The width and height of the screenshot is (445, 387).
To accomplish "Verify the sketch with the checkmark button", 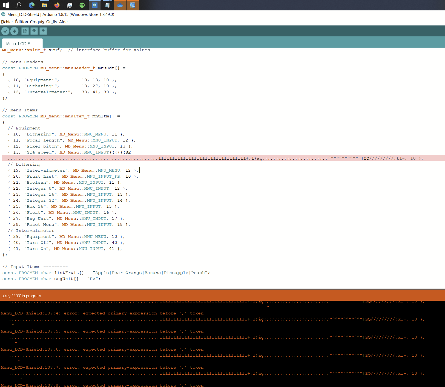I will (5, 31).
